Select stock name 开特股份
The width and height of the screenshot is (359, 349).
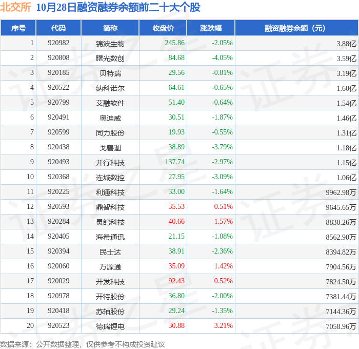click(x=110, y=297)
